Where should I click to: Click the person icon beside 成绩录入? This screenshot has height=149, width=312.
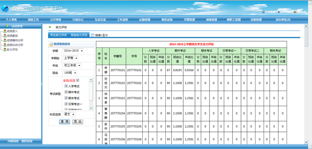(x=5, y=31)
